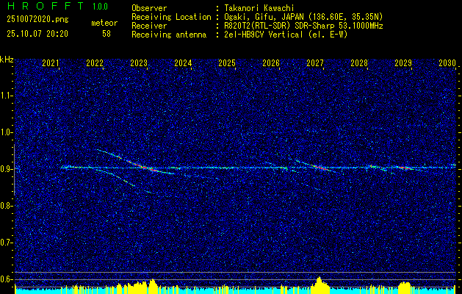Screen dimensions: 462x294
Task: Click the 2028 time marker
Action: point(359,63)
